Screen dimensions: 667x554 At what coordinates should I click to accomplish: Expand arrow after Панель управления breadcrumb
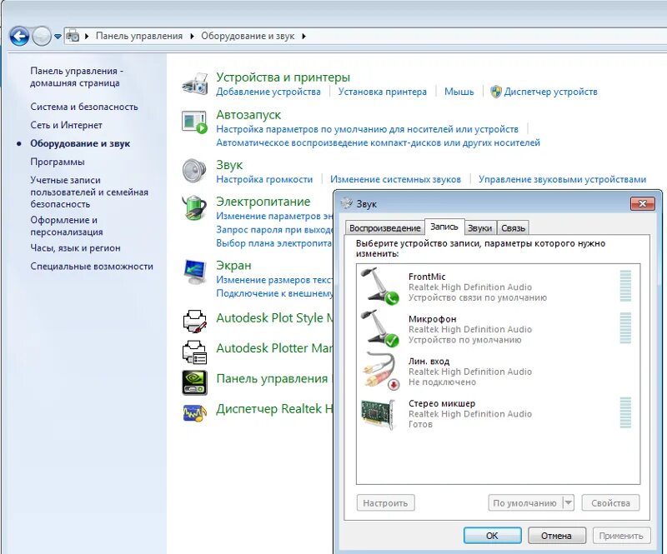point(192,36)
